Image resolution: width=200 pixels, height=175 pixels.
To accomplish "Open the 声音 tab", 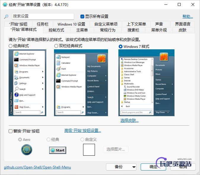I will tap(159, 24).
